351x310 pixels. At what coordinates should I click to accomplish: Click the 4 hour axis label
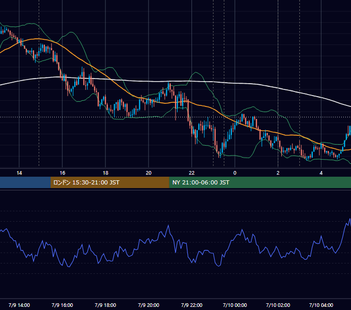pos(321,173)
